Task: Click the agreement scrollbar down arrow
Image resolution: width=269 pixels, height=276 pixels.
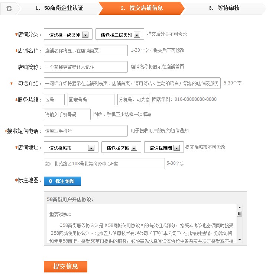Action: pyautogui.click(x=240, y=240)
